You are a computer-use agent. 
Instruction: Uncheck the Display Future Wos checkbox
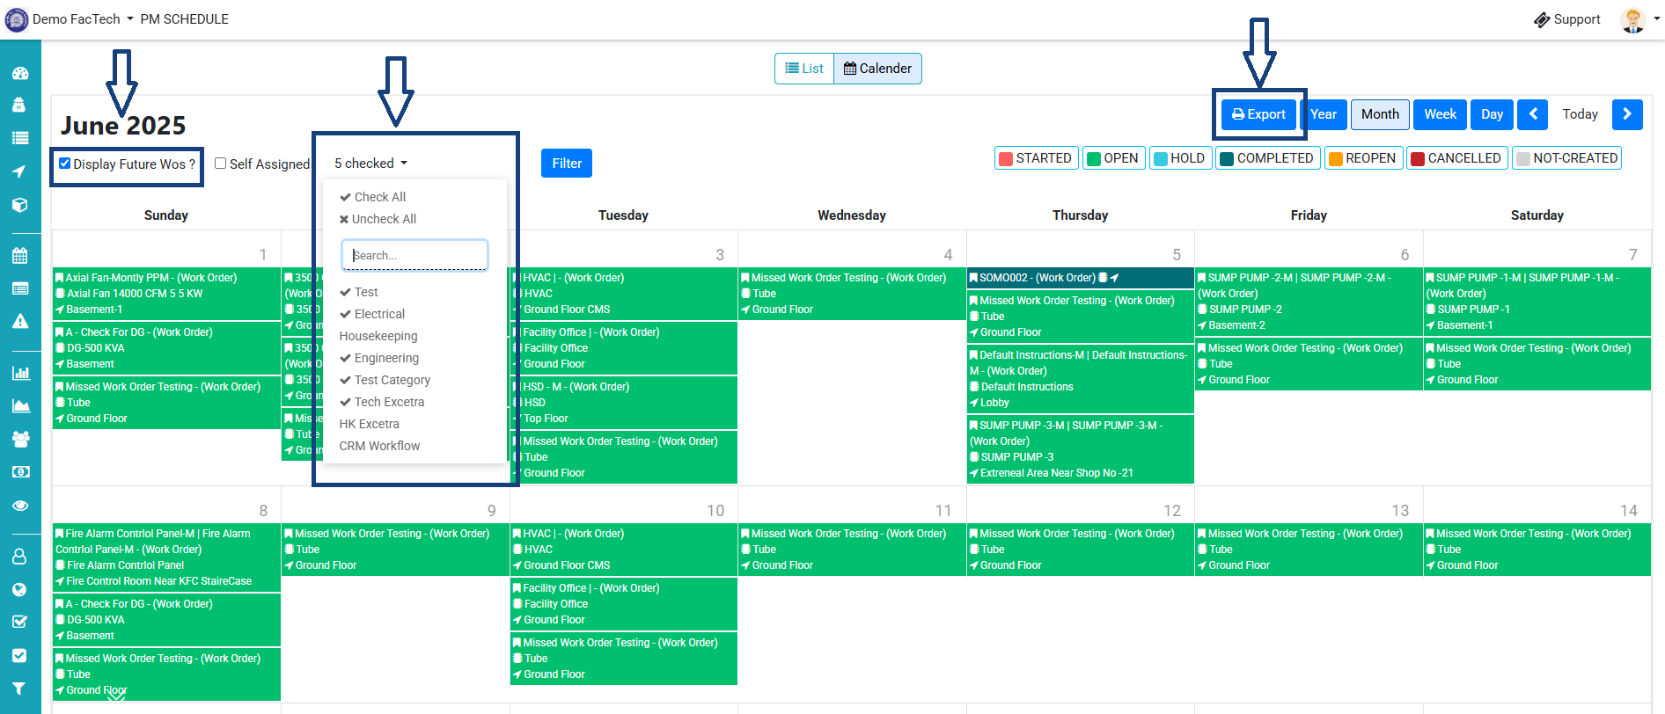65,164
